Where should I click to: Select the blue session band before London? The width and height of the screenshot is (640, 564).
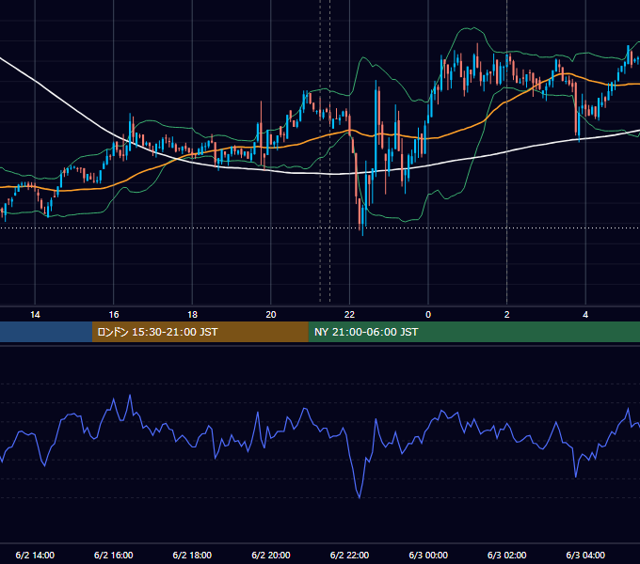[x=46, y=332]
